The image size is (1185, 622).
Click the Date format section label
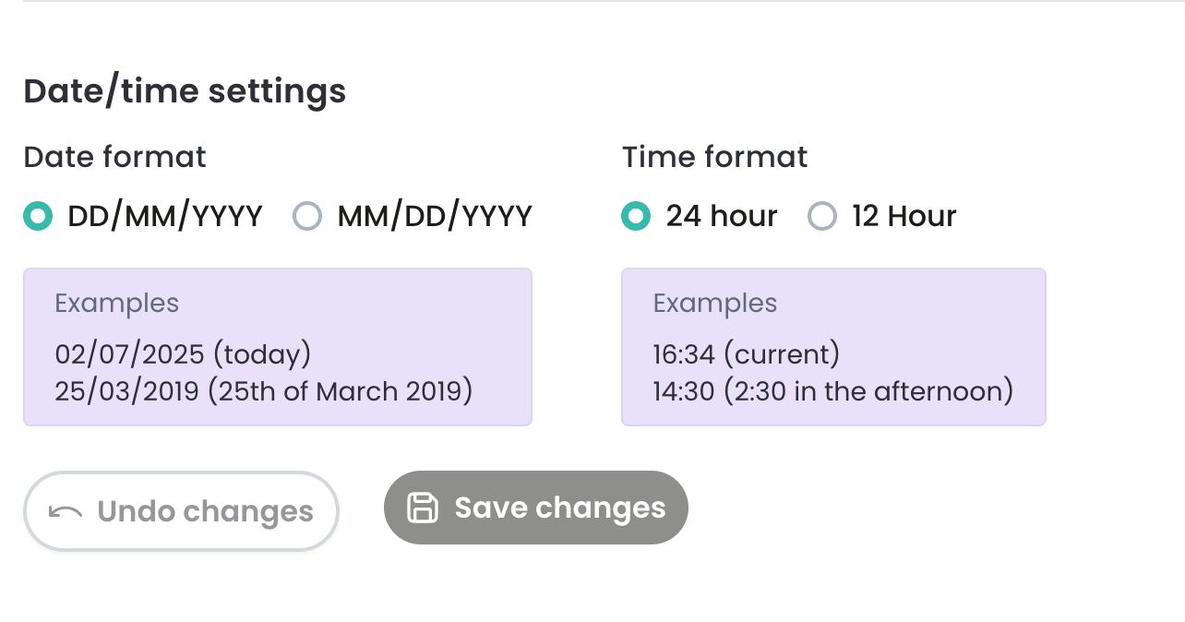pyautogui.click(x=114, y=157)
